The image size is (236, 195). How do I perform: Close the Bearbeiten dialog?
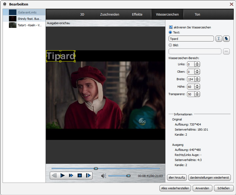pos(231,4)
